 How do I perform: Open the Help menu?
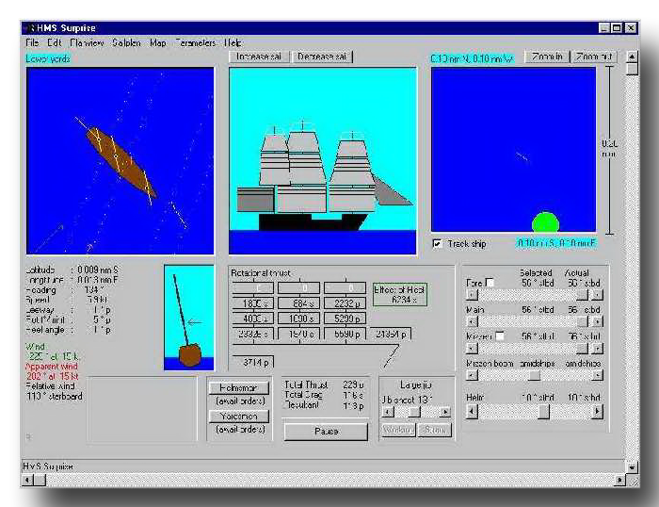pyautogui.click(x=233, y=43)
